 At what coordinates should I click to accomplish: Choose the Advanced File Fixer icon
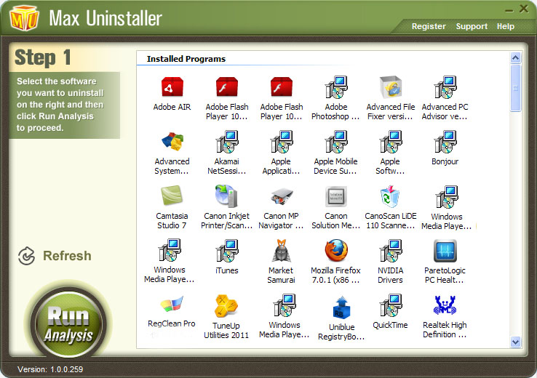click(391, 87)
